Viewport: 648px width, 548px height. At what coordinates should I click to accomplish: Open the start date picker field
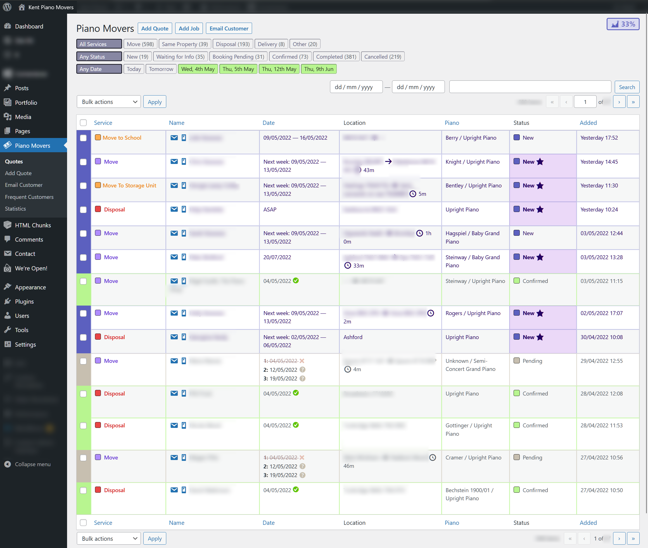(356, 87)
